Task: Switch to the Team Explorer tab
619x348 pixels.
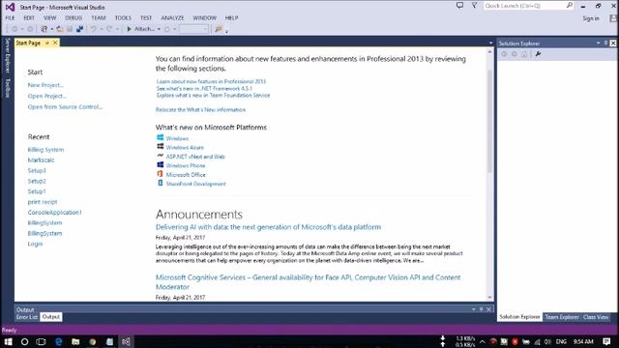Action: pyautogui.click(x=562, y=317)
